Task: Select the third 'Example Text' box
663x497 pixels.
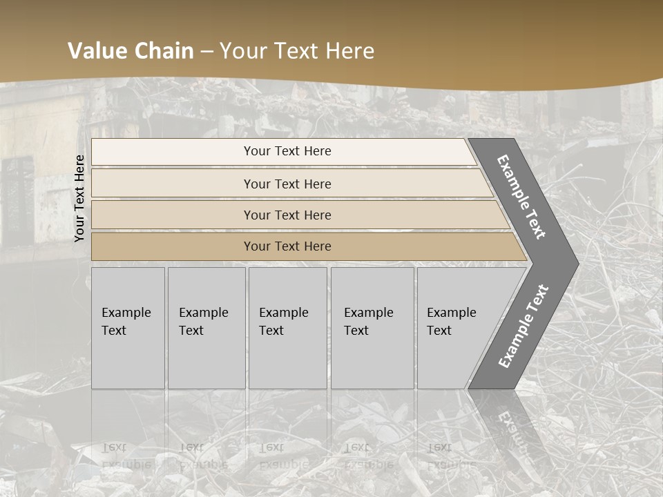Action: 287,328
